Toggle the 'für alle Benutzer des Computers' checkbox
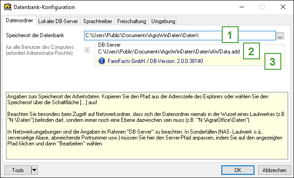The width and height of the screenshot is (294, 178). (x=87, y=50)
